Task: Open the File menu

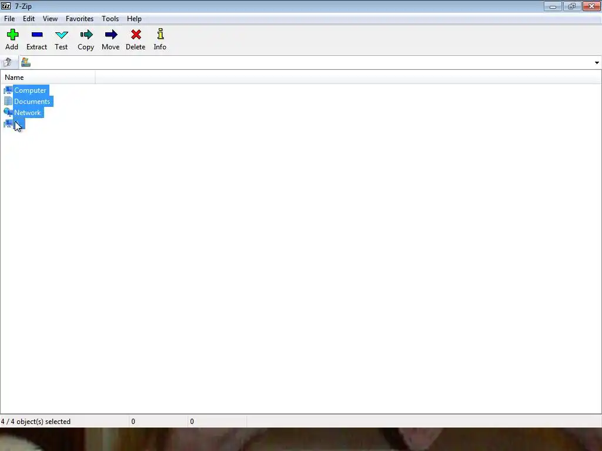Action: (9, 19)
